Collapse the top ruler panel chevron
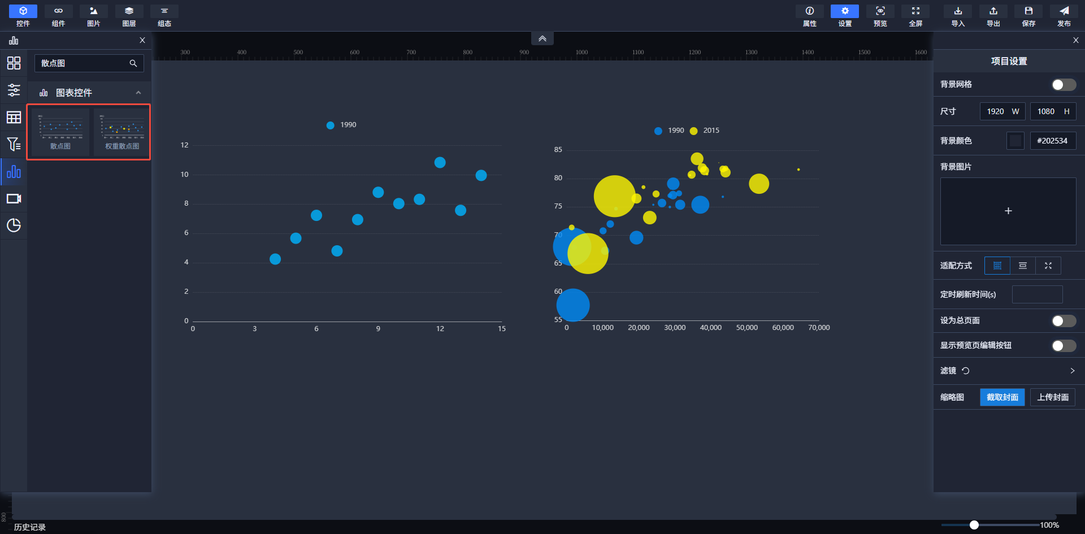The width and height of the screenshot is (1085, 534). 542,38
